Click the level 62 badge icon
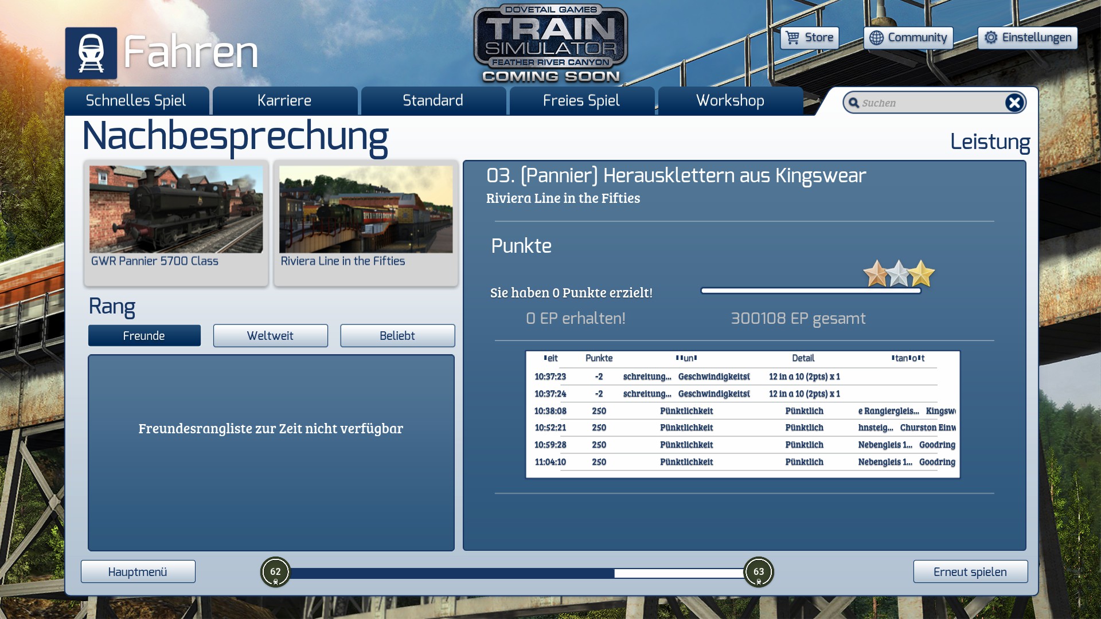1101x619 pixels. click(275, 571)
